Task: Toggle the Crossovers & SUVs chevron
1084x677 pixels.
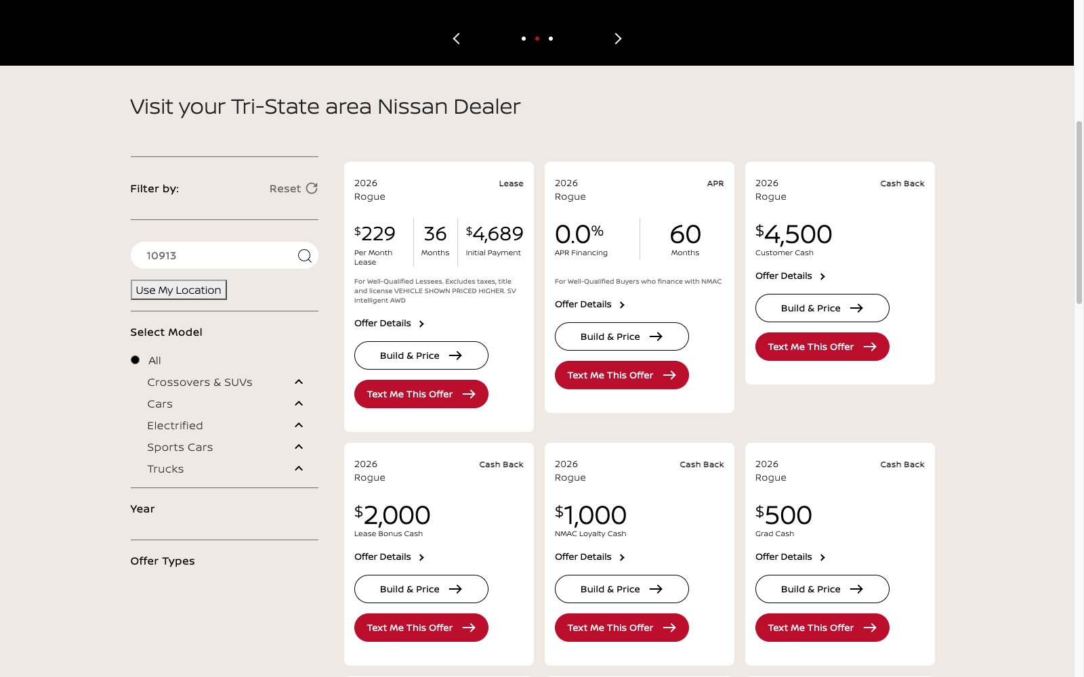Action: coord(299,382)
